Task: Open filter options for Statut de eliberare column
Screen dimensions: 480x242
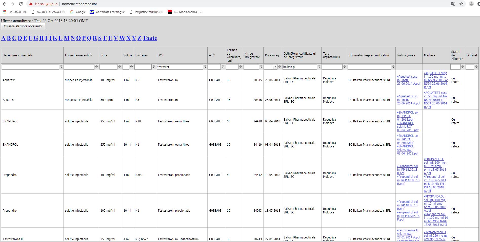Action: tap(463, 67)
